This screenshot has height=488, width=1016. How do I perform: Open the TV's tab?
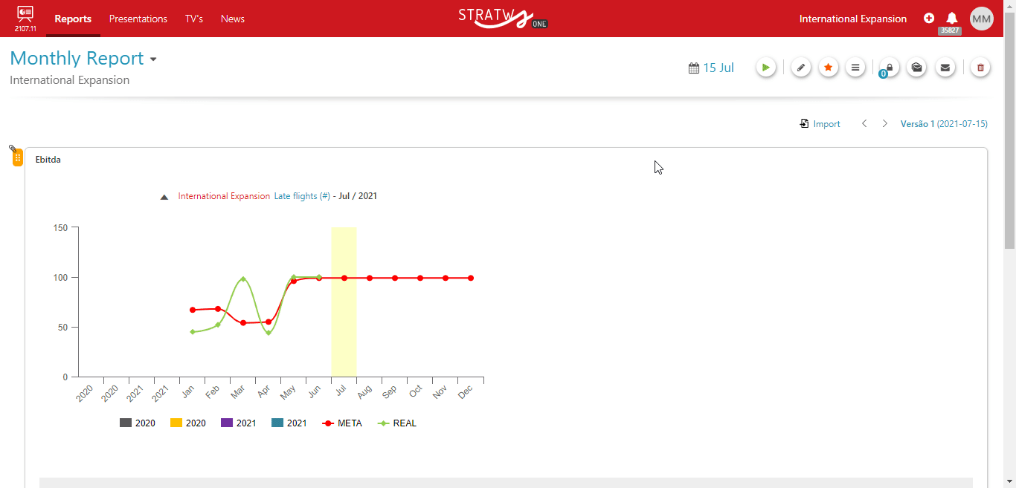[194, 19]
